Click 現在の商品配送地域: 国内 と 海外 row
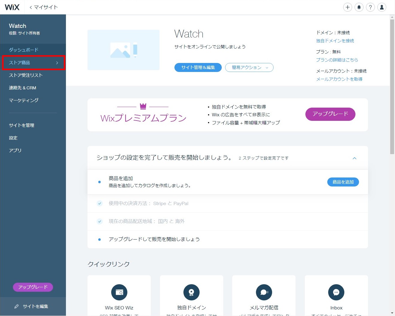The image size is (395, 316). (x=228, y=221)
